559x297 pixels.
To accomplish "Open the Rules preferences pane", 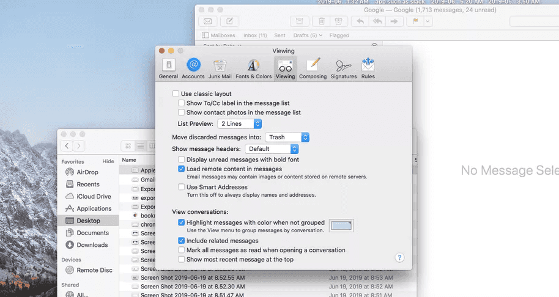I will 368,68.
